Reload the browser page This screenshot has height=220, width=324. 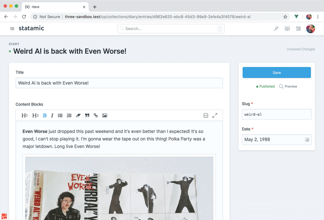24,17
